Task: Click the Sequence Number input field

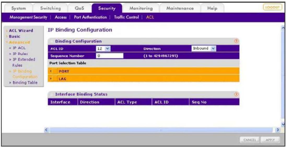Action: [x=110, y=56]
